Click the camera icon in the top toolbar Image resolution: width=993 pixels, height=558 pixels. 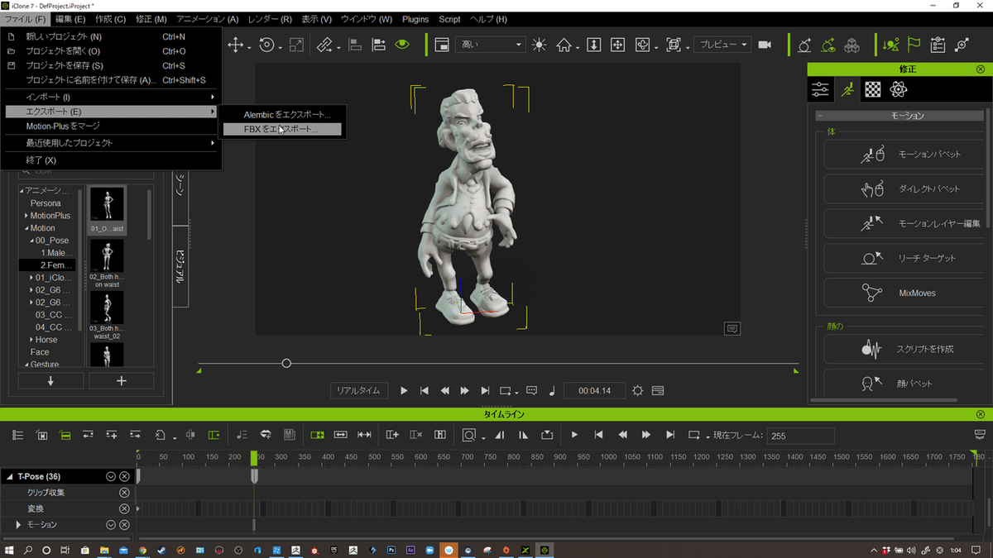(x=765, y=45)
